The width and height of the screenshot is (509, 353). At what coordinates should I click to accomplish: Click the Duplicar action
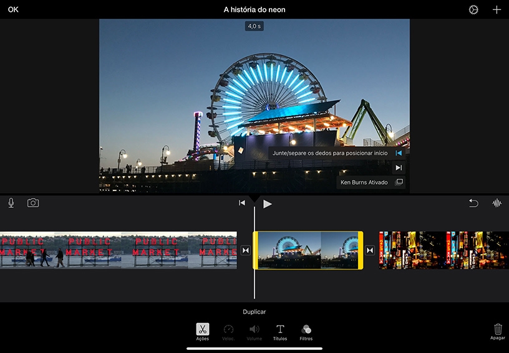coord(254,312)
